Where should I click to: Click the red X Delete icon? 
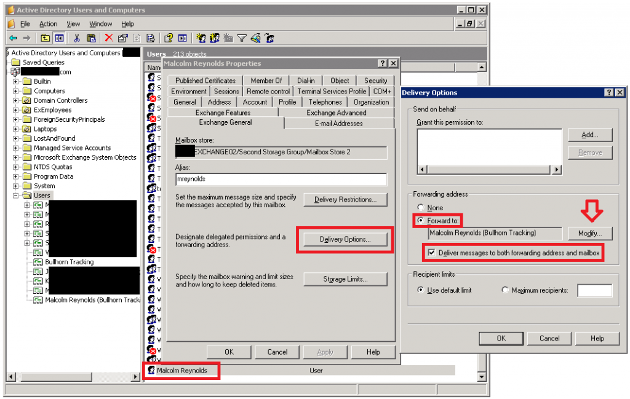[x=109, y=38]
